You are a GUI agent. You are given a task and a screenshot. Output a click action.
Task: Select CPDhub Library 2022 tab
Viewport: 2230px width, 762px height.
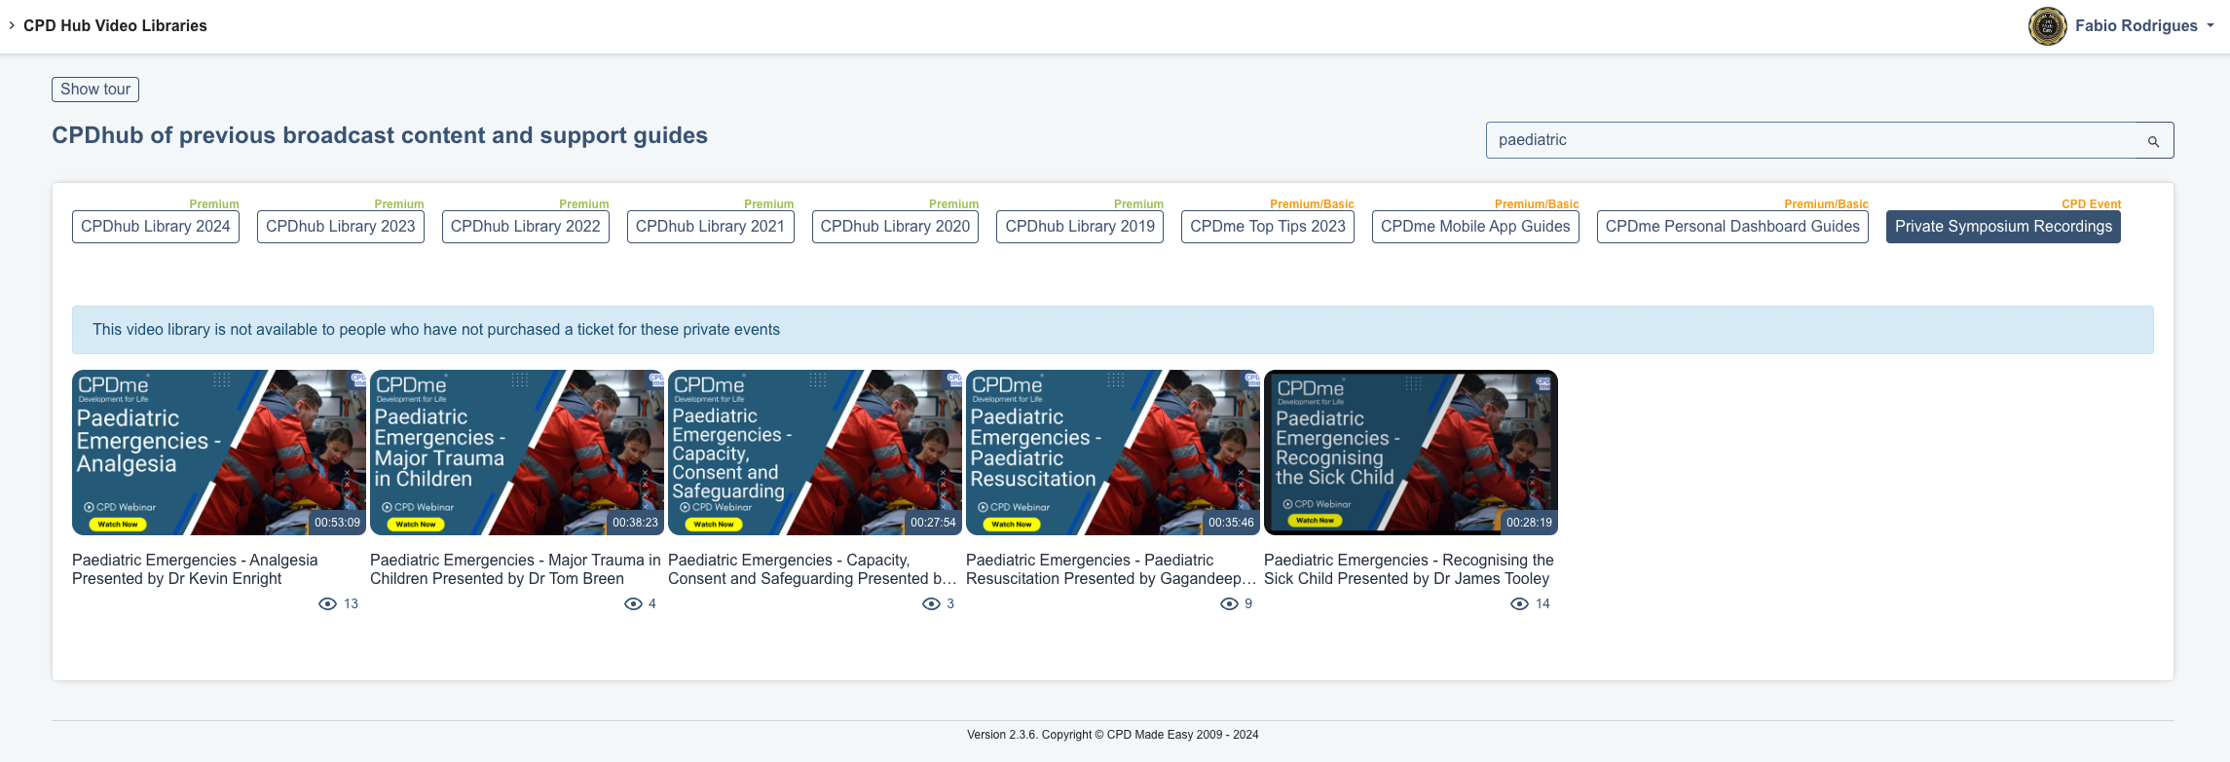(x=526, y=227)
